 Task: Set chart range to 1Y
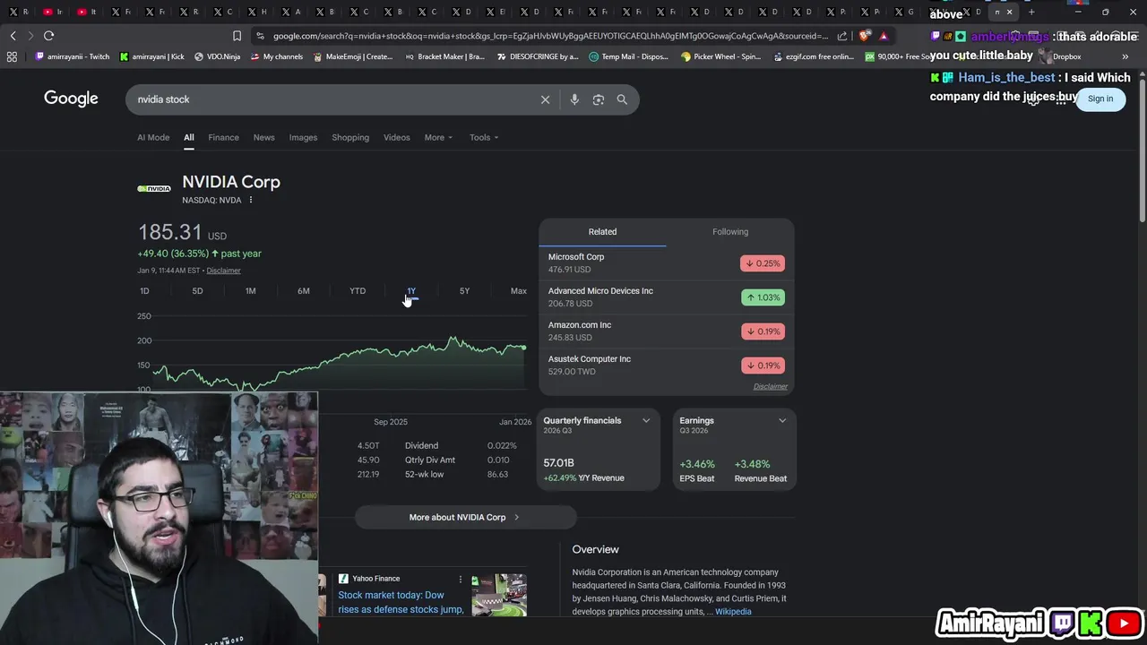[x=411, y=291]
